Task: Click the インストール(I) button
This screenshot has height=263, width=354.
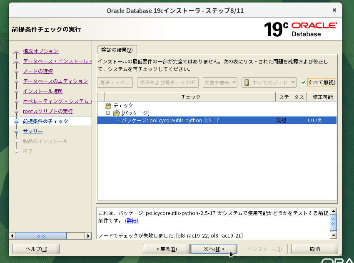Action: click(x=264, y=249)
